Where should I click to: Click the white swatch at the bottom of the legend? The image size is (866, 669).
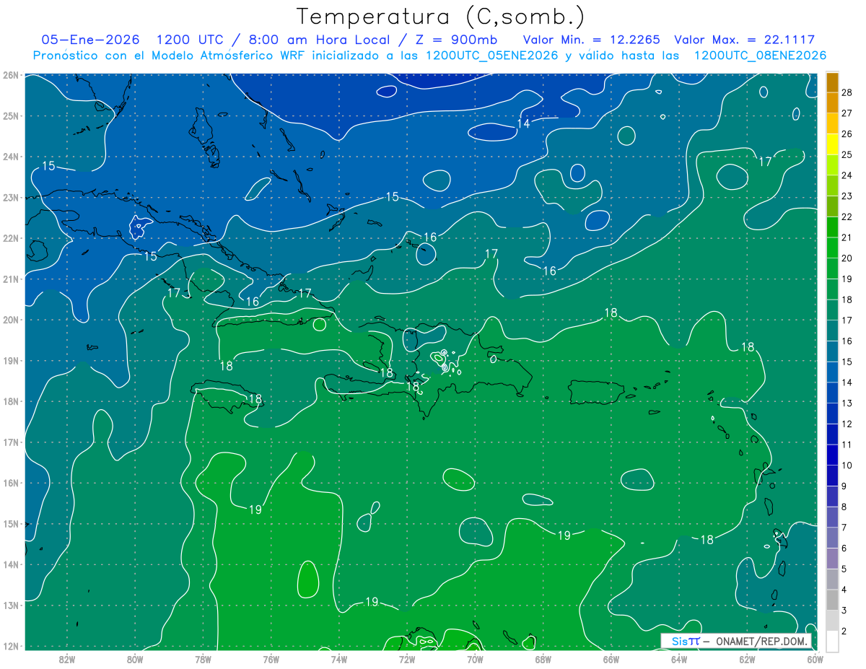832,641
